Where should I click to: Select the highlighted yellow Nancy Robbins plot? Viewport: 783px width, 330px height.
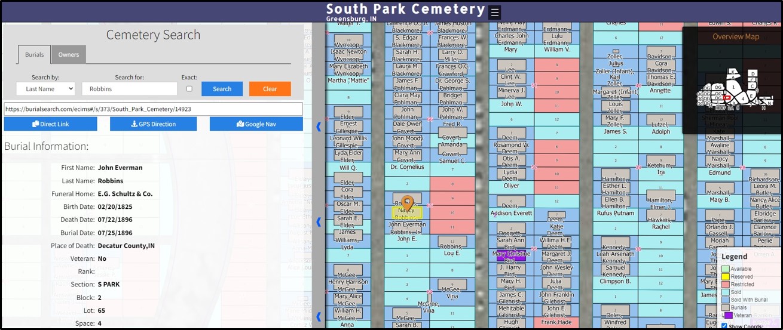click(407, 213)
